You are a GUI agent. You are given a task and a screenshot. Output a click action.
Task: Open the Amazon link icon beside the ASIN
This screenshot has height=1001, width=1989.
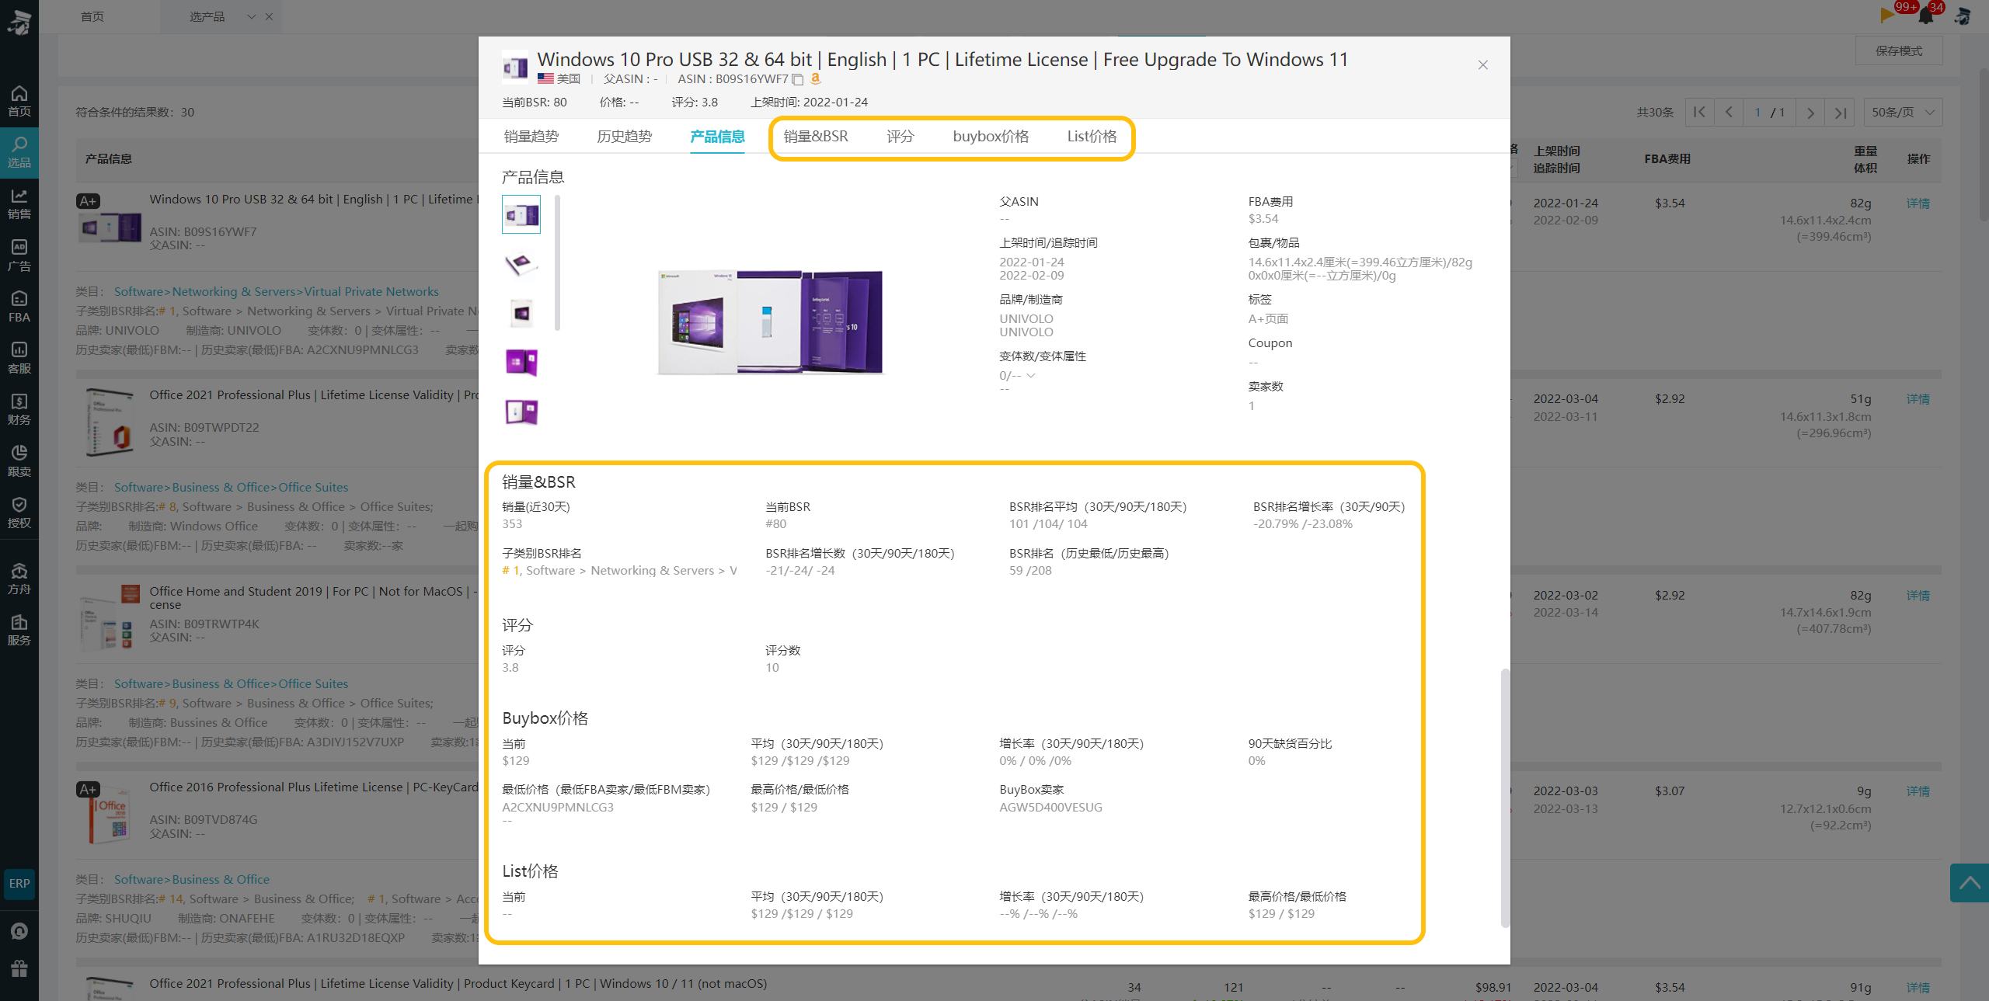[815, 78]
